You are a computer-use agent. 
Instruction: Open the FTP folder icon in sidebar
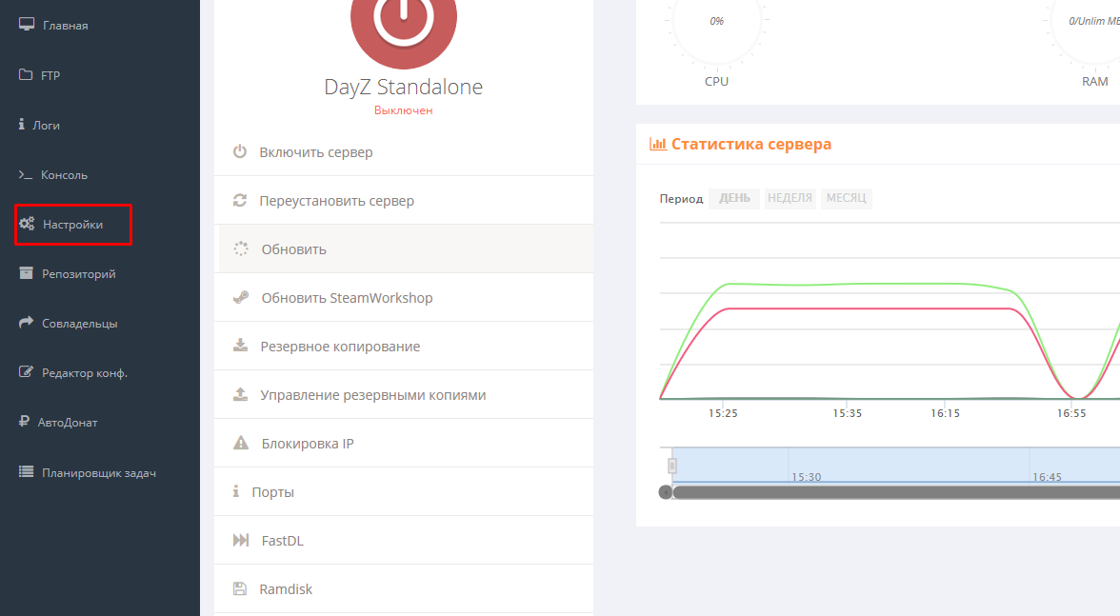pyautogui.click(x=26, y=75)
